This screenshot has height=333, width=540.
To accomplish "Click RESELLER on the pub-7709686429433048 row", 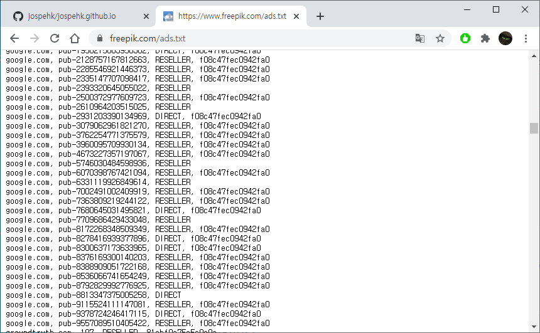I will [x=173, y=220].
